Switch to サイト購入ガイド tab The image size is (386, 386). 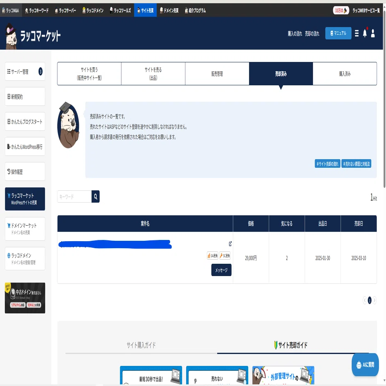pyautogui.click(x=141, y=345)
